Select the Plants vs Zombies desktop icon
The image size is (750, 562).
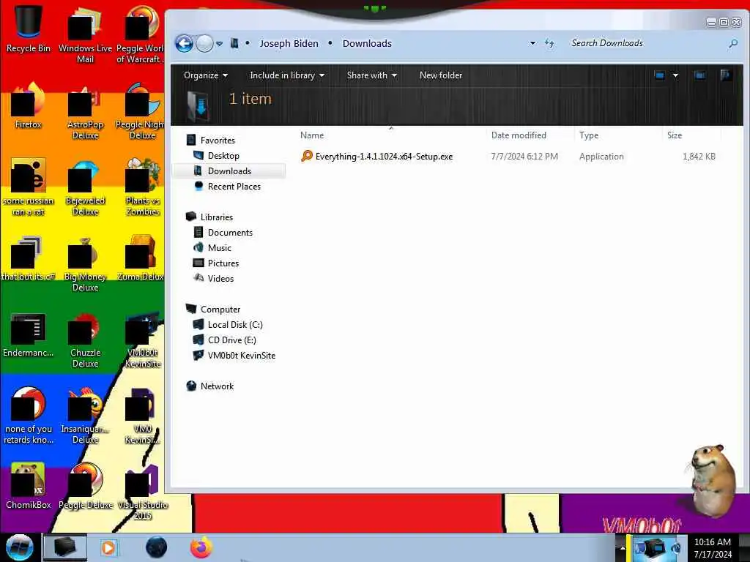tap(143, 188)
